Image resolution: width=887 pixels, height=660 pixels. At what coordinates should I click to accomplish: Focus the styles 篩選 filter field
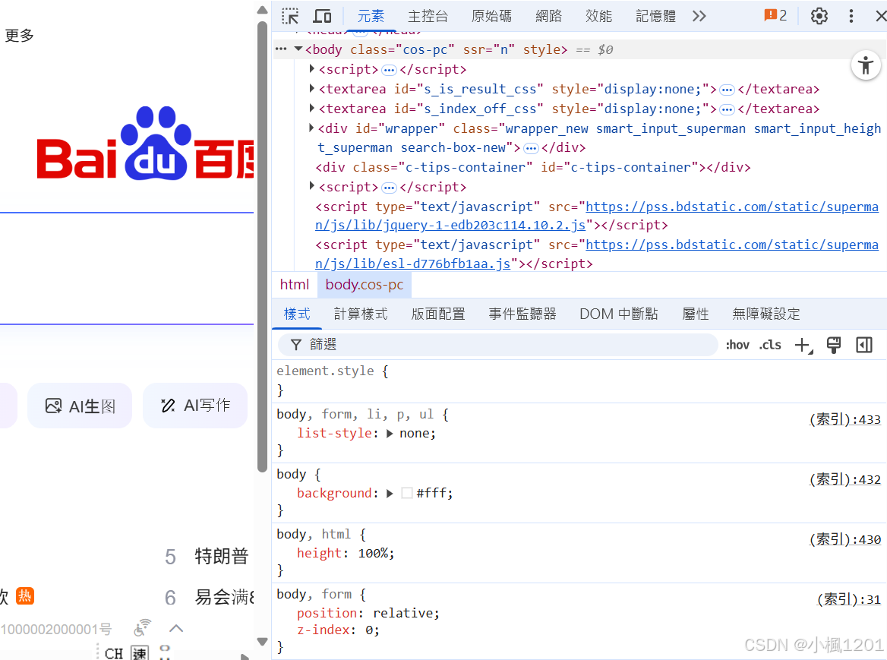(x=498, y=344)
